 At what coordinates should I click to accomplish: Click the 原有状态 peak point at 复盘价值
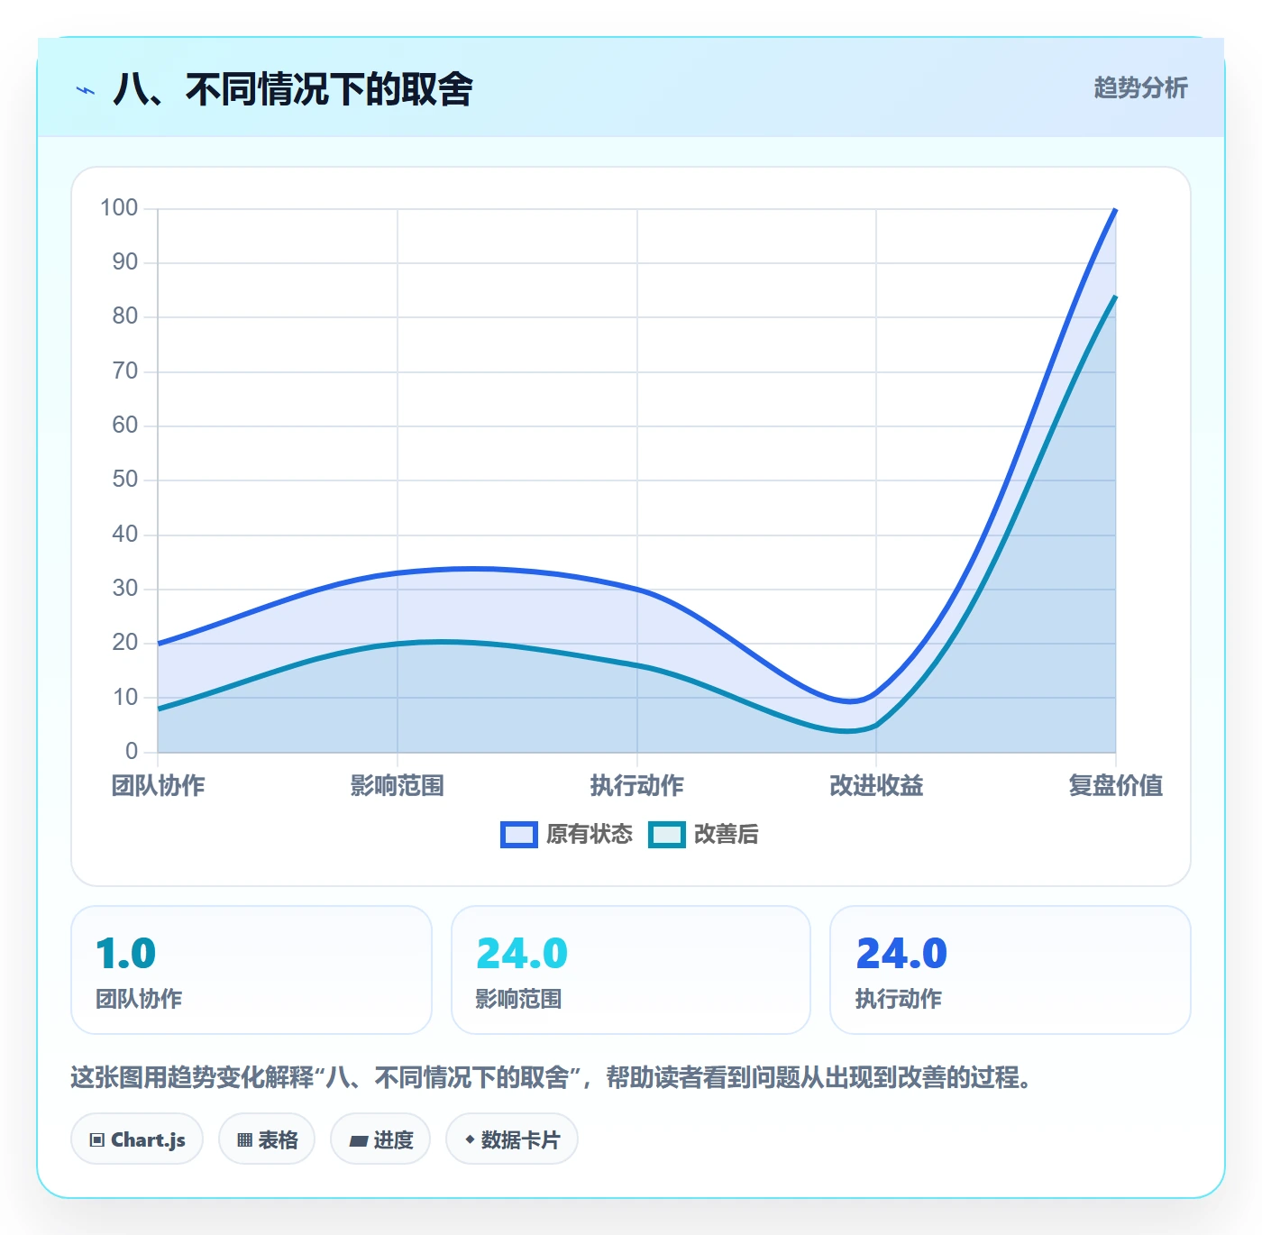click(1116, 209)
